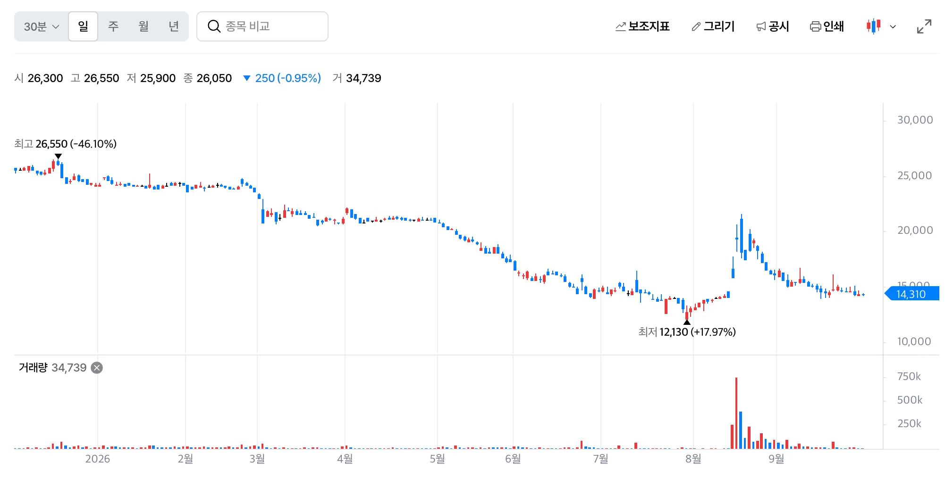Click the 30,000 price axis label

point(915,120)
